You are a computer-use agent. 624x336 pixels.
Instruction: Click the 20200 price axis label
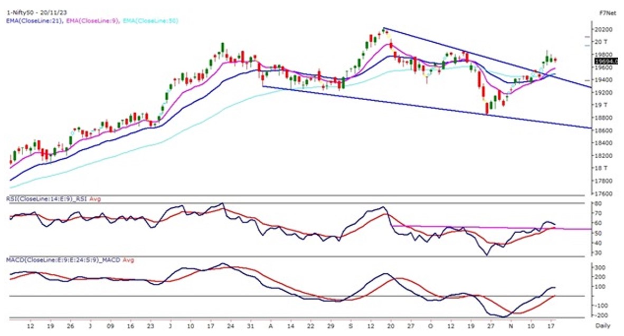point(603,30)
